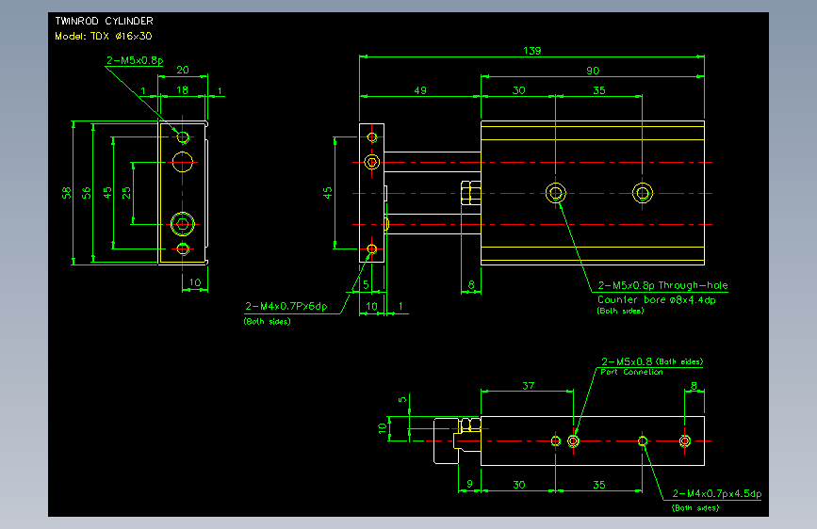The image size is (817, 529).
Task: Click the "10" dimension below the end view
Action: [x=195, y=282]
